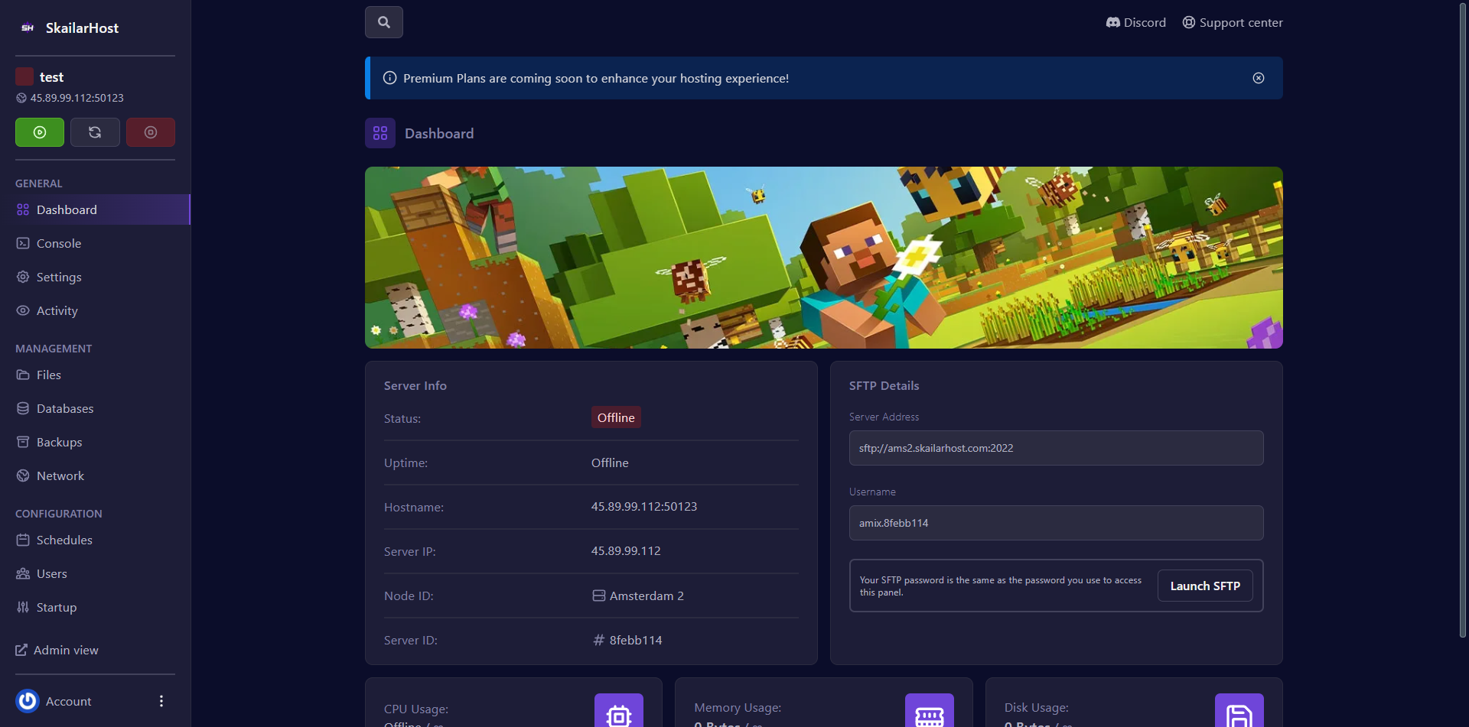Stop the server via the red power icon
This screenshot has height=727, width=1469.
pyautogui.click(x=150, y=131)
